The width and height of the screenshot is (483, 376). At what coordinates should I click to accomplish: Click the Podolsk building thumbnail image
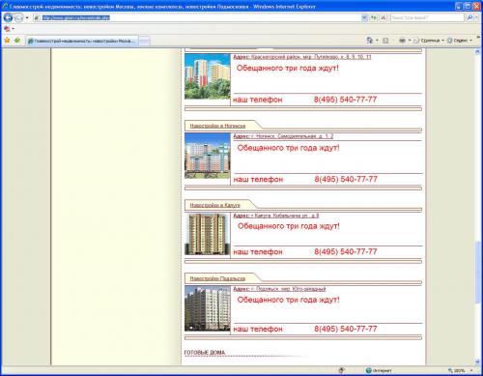(x=208, y=308)
